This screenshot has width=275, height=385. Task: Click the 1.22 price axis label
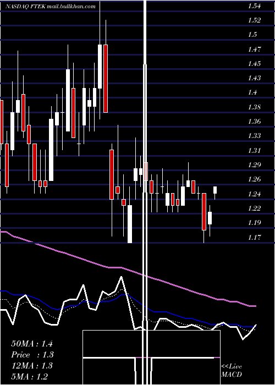coord(254,208)
